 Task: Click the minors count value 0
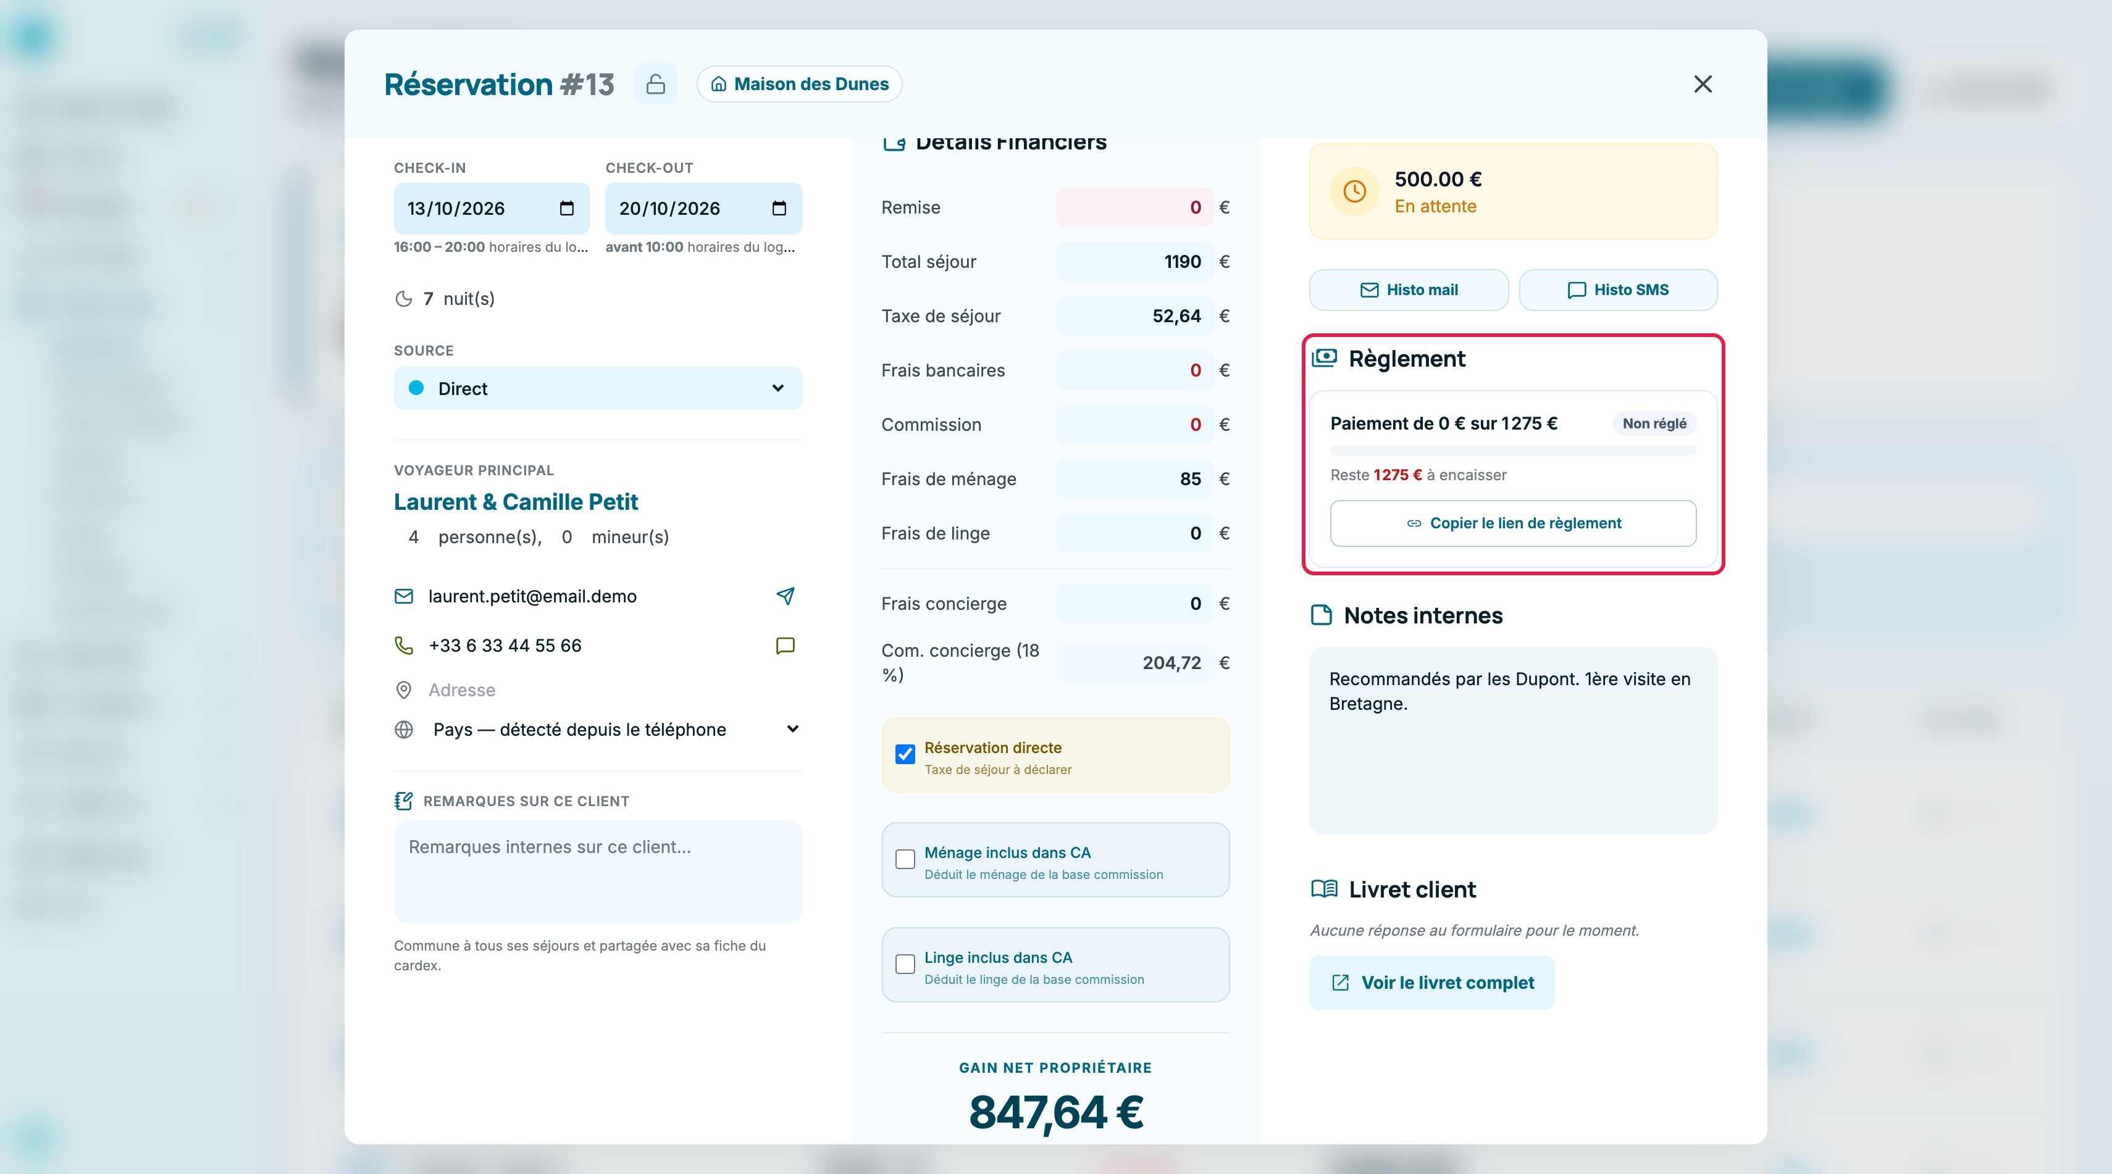click(x=566, y=536)
